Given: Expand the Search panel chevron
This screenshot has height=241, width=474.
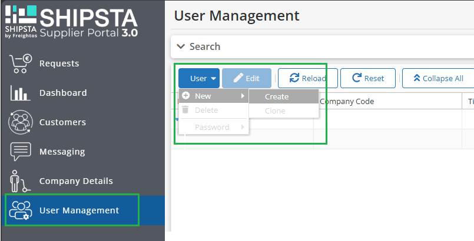Looking at the screenshot, I should (x=181, y=46).
